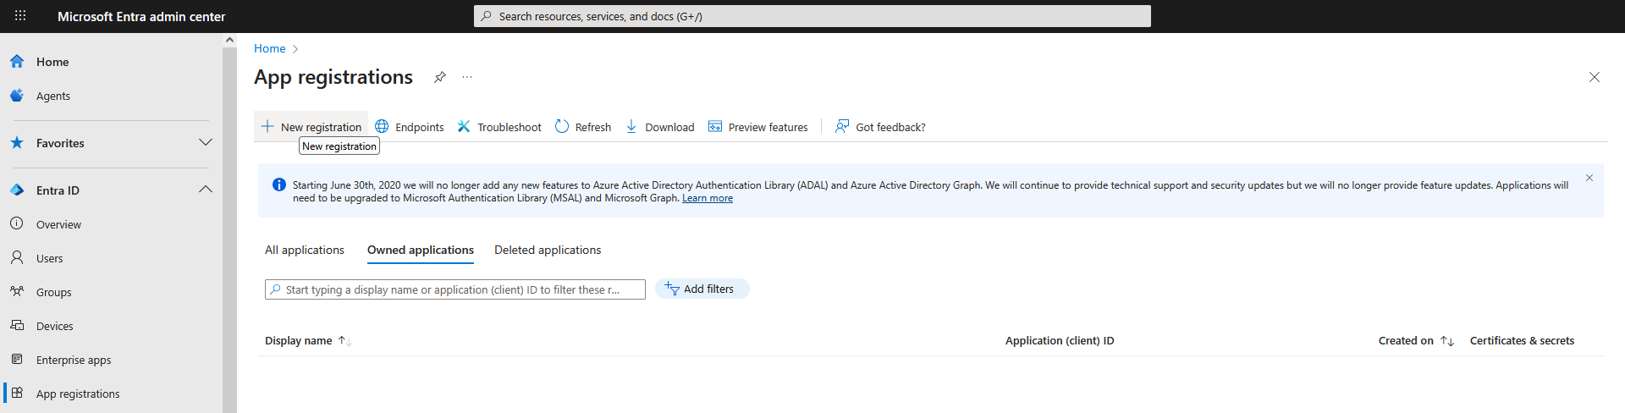1625x413 pixels.
Task: Open the ellipsis more options menu
Action: [x=467, y=77]
